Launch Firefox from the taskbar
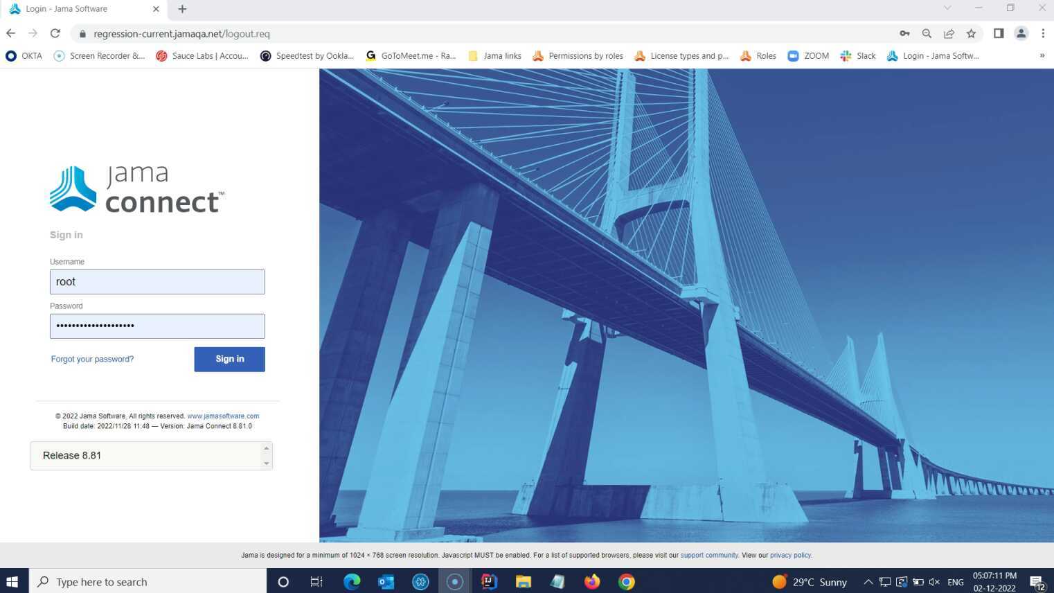This screenshot has height=593, width=1054. [x=592, y=582]
